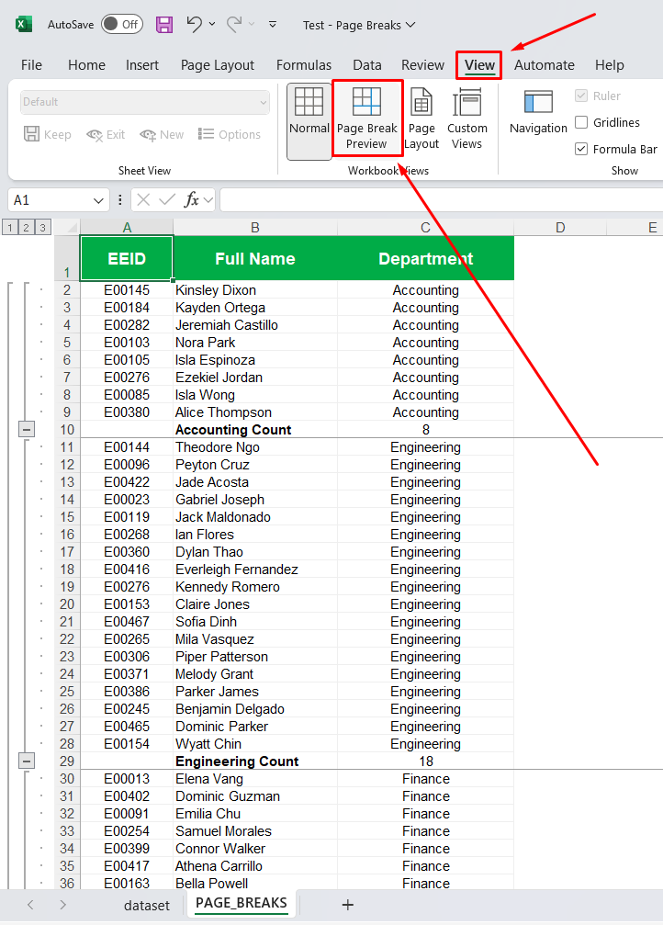Click the formula bar input field
Image resolution: width=663 pixels, height=925 pixels.
point(441,200)
